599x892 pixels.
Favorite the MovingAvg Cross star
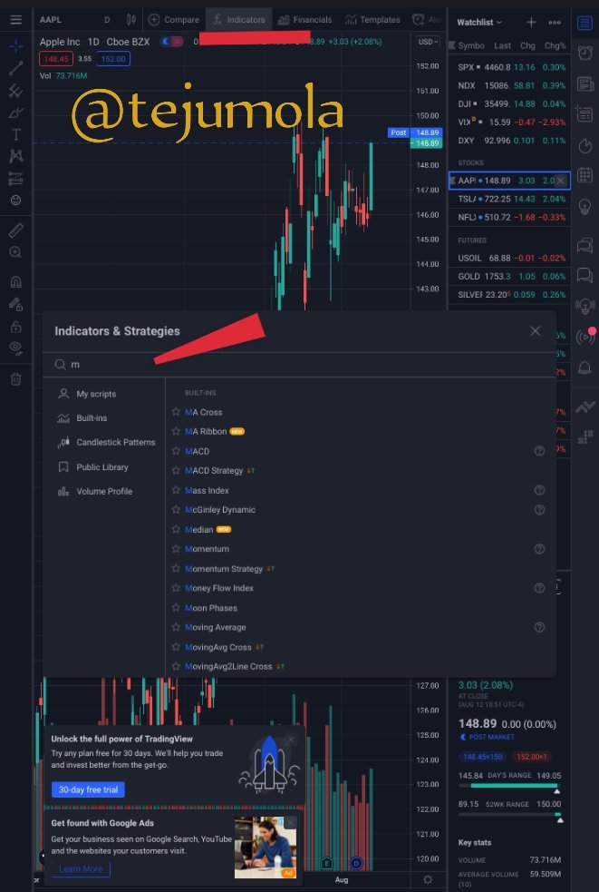176,647
